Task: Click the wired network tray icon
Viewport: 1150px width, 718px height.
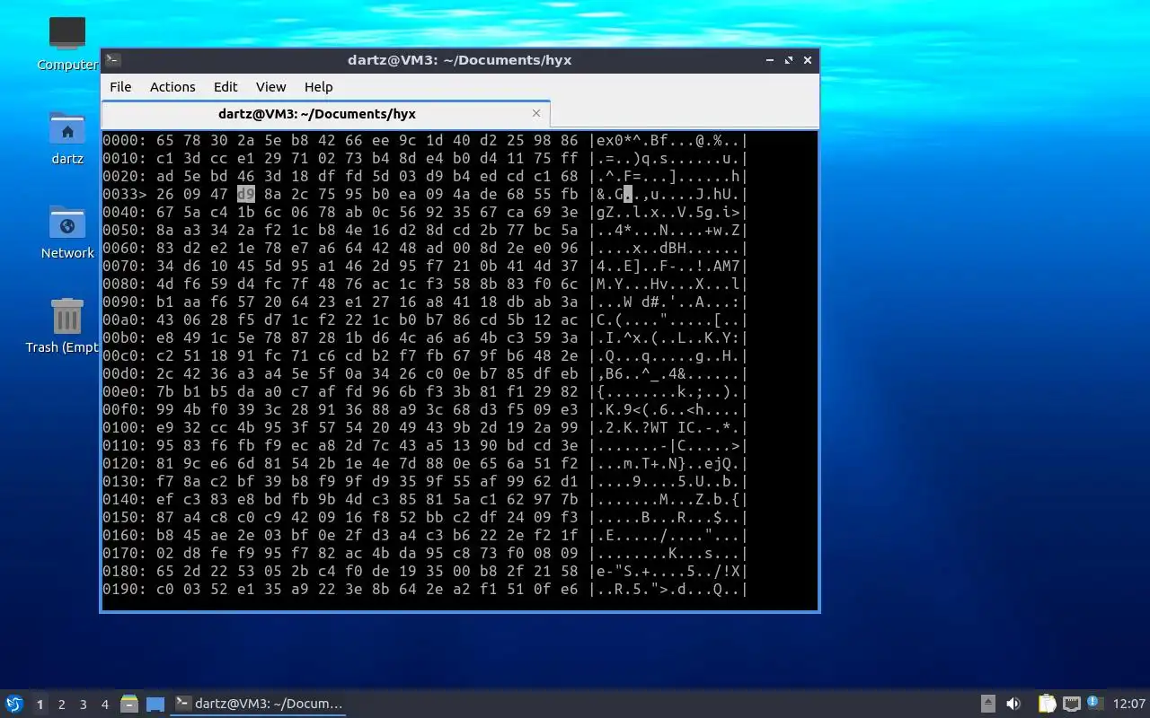Action: coord(1071,704)
